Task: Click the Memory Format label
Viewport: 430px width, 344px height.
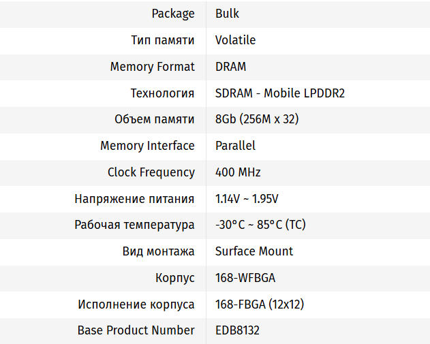Action: 152,67
